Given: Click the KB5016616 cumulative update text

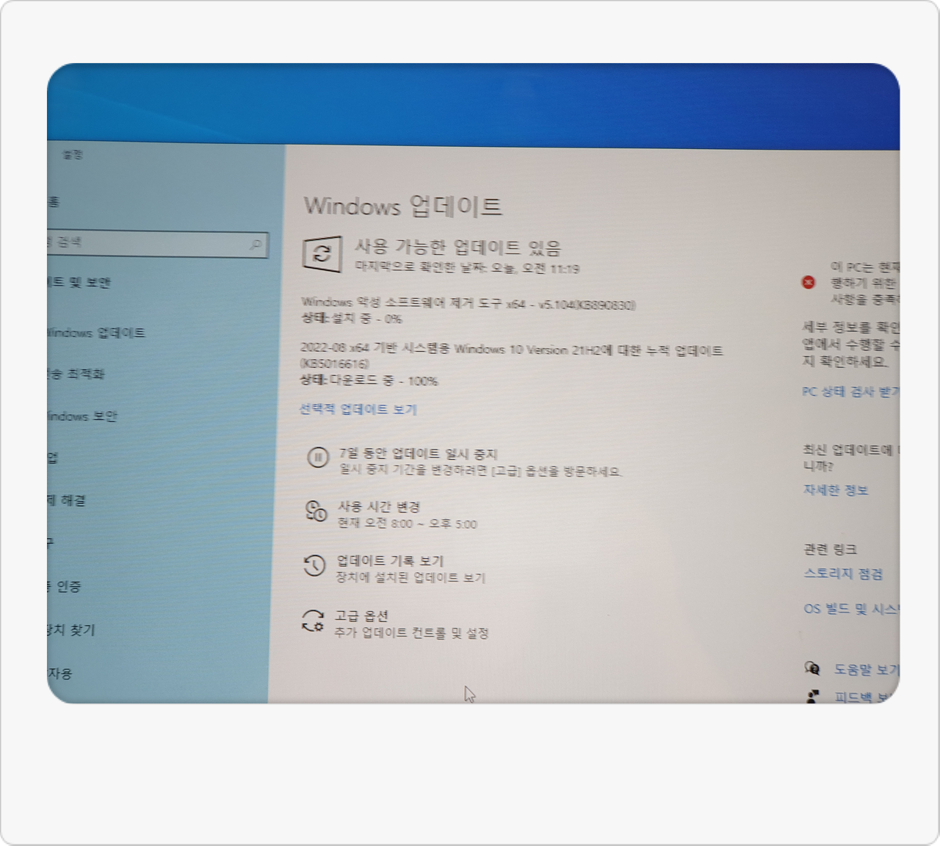Looking at the screenshot, I should click(x=512, y=356).
